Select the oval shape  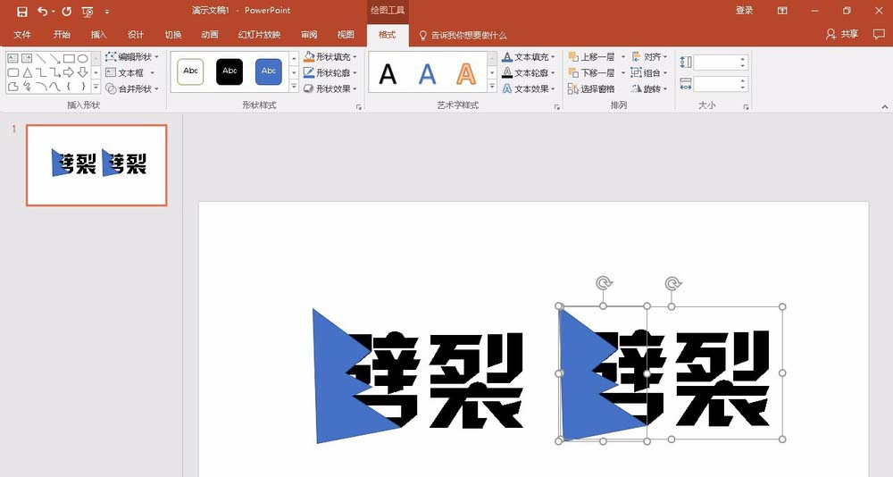[x=82, y=58]
